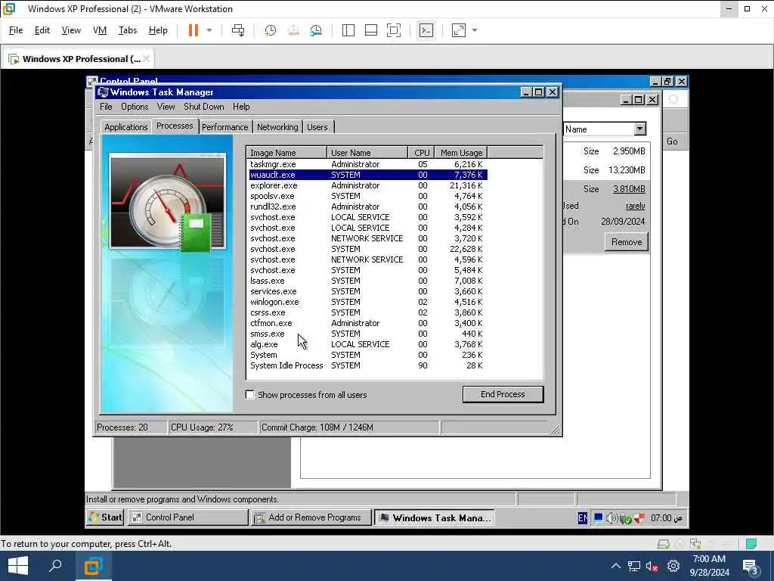Select the wuauclt.exe process row
The height and width of the screenshot is (581, 774).
click(367, 175)
